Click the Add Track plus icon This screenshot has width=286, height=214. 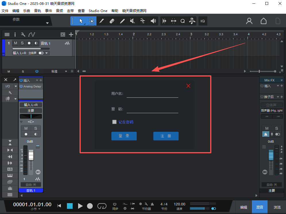[x=71, y=35]
